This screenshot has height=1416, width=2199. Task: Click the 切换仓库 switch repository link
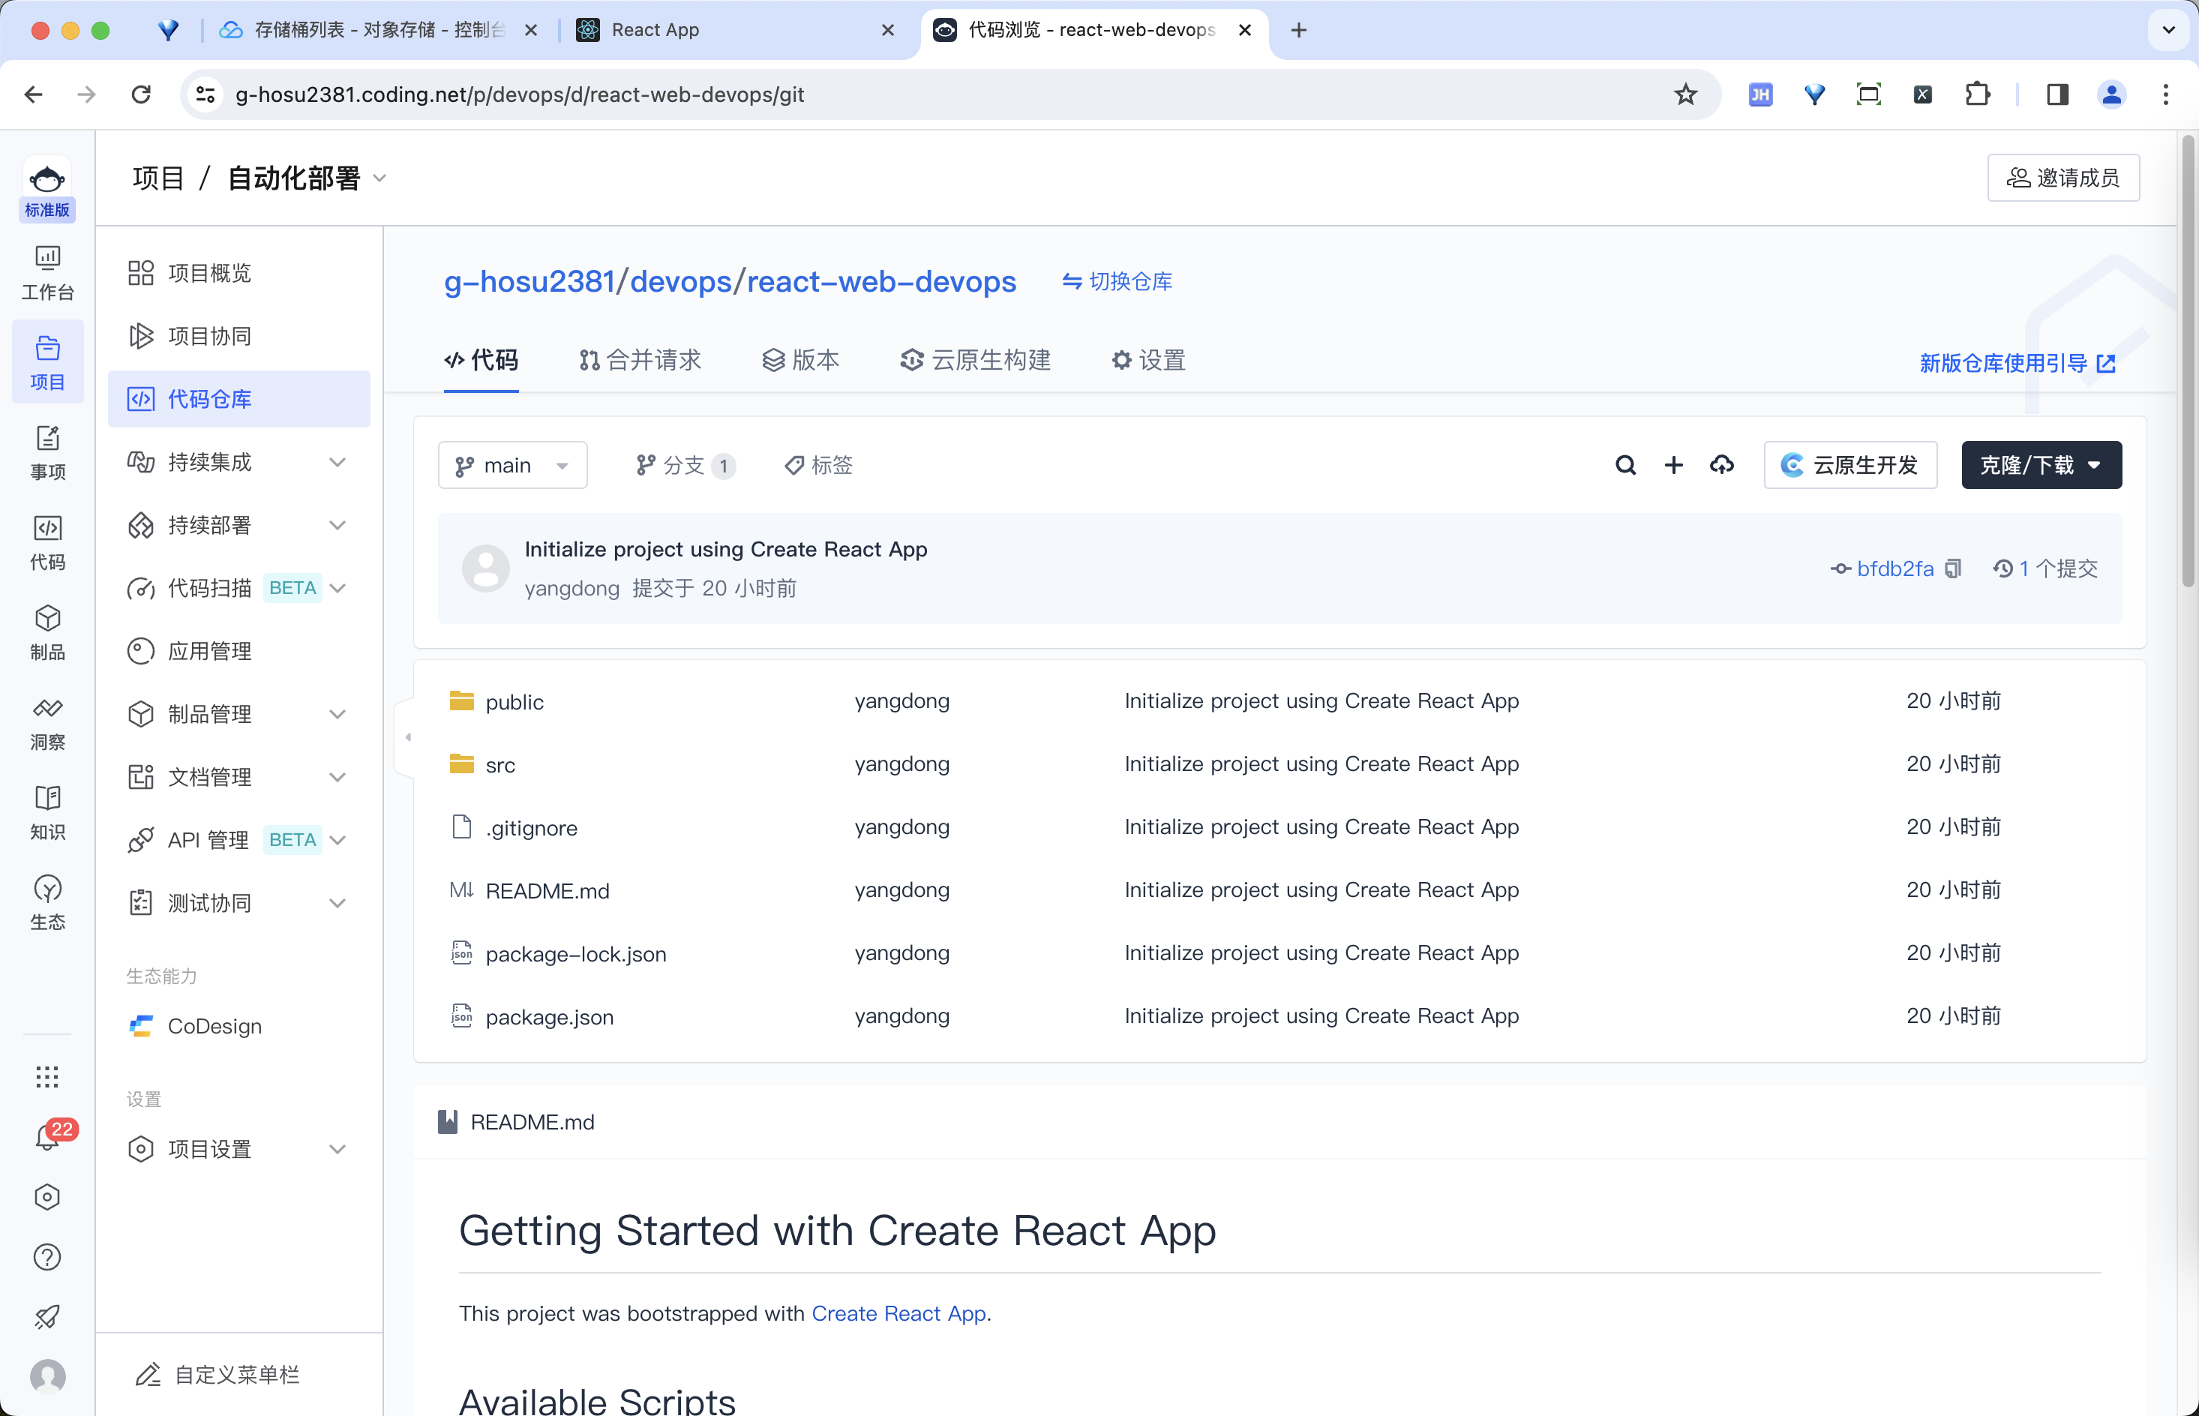[x=1117, y=281]
